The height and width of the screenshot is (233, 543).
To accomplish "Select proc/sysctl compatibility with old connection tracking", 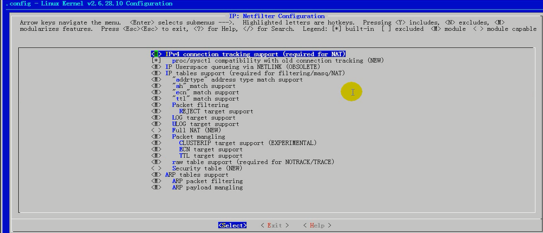I will pyautogui.click(x=278, y=60).
